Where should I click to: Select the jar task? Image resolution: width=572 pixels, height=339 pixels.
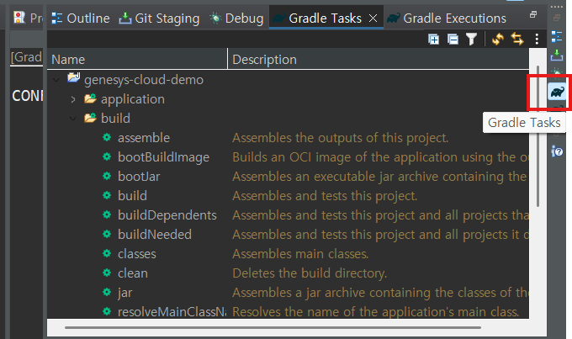click(x=124, y=293)
